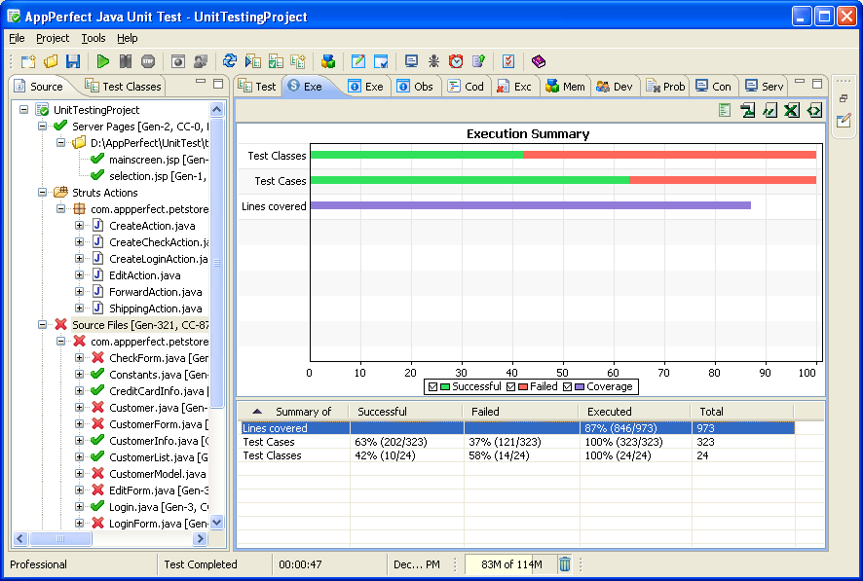This screenshot has height=581, width=863.
Task: Click the Successful column header
Action: click(405, 411)
